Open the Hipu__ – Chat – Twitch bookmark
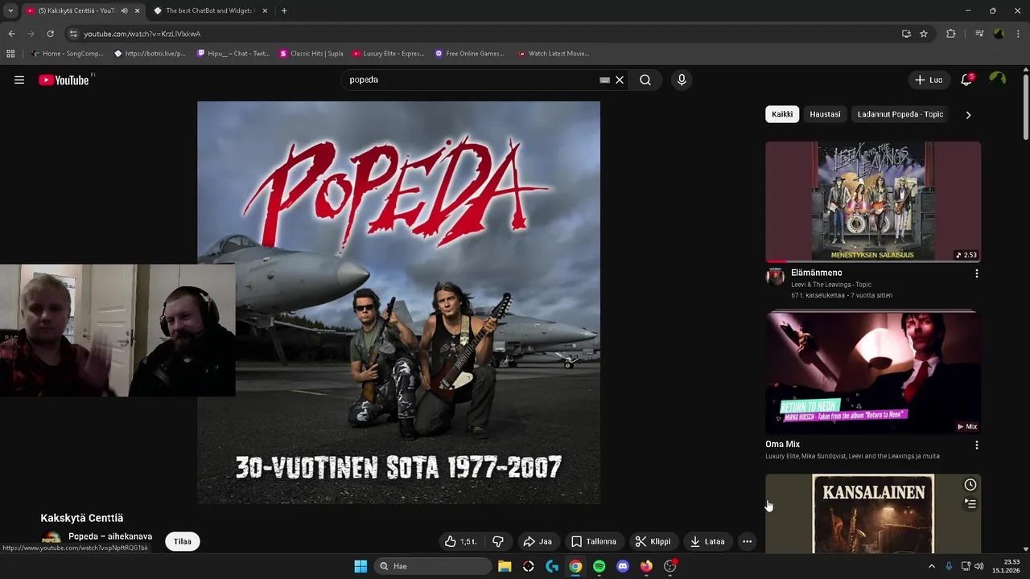The width and height of the screenshot is (1030, 579). (x=233, y=54)
